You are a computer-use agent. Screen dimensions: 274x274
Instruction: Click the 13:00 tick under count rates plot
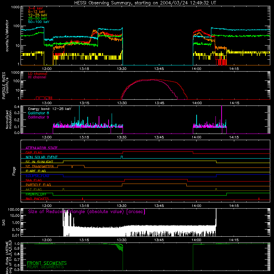47,69
